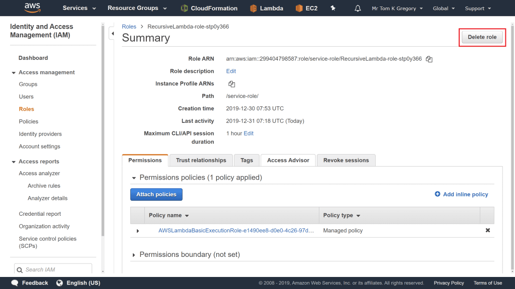Expand the AWSLambdaBasicExecutionRole policy row
Image resolution: width=515 pixels, height=289 pixels.
[138, 231]
